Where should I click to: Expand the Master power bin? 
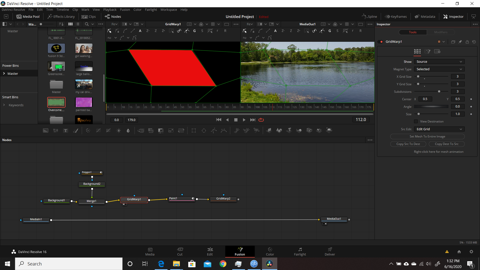(4, 73)
